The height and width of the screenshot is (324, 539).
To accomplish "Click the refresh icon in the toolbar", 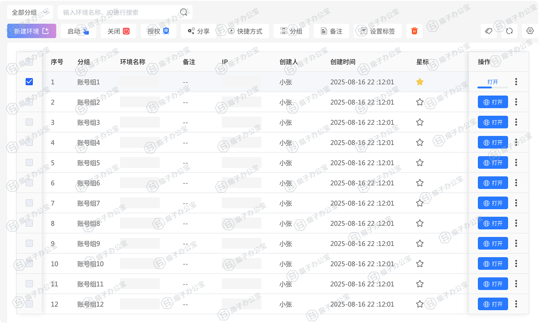I will click(x=509, y=31).
